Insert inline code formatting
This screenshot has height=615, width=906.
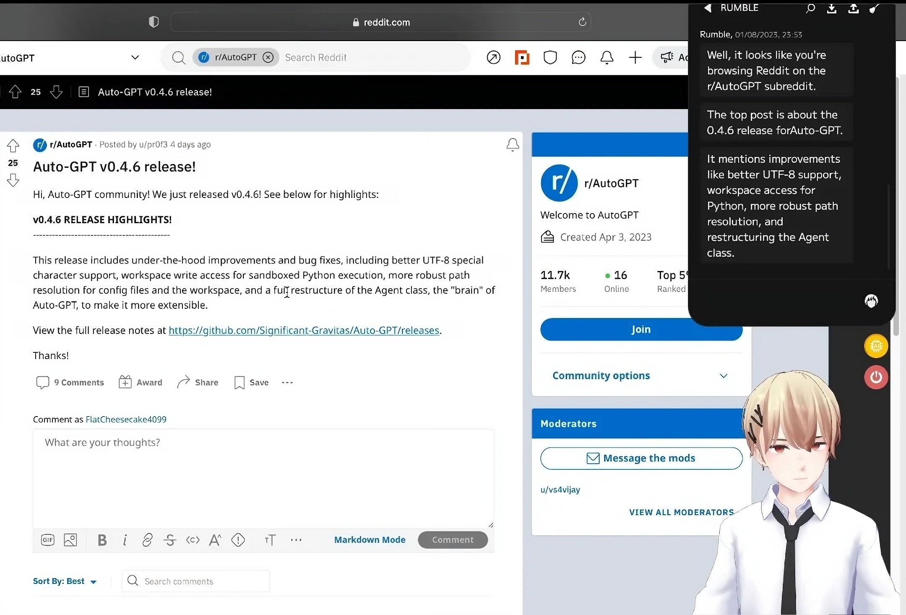193,540
